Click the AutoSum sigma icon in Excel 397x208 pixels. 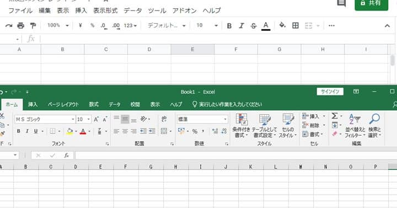335,116
